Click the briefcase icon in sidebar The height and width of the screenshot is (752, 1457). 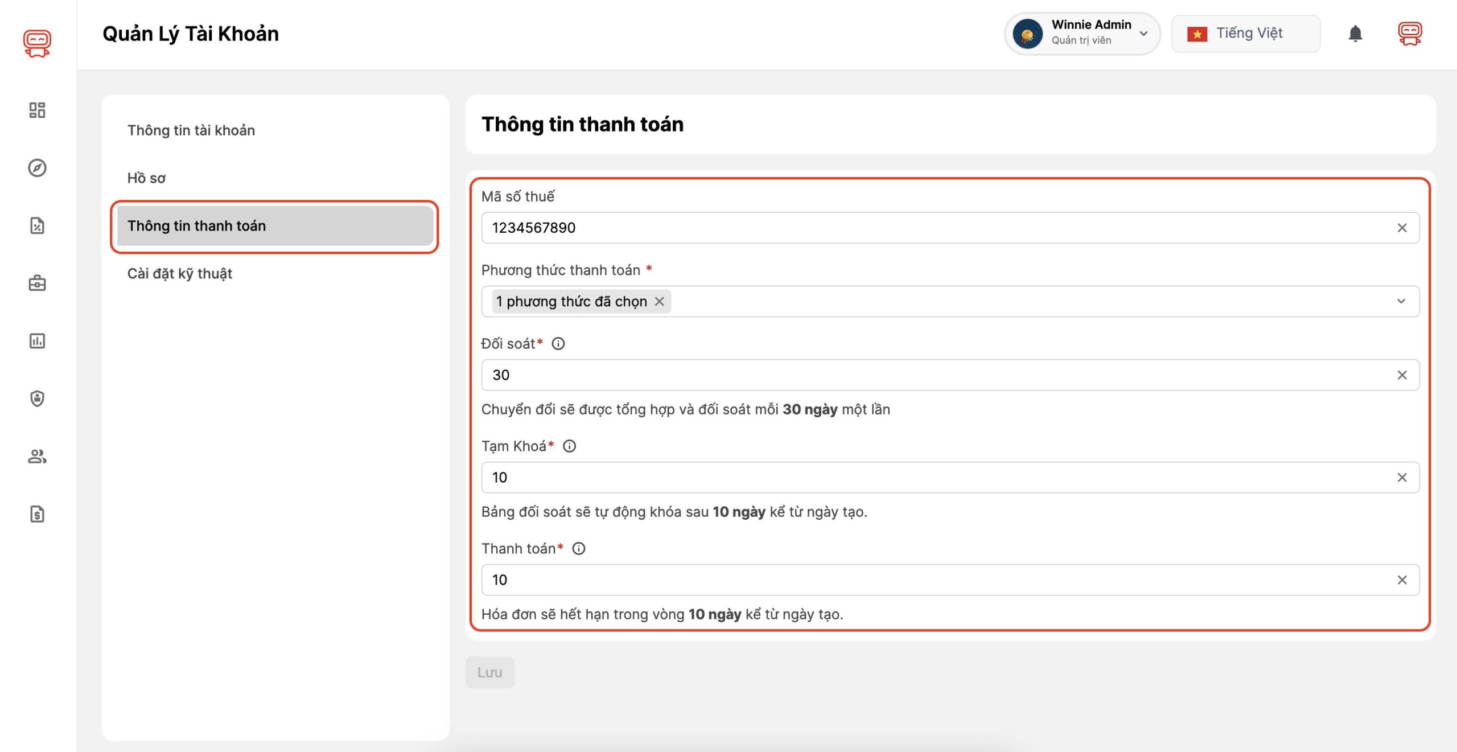click(x=37, y=283)
